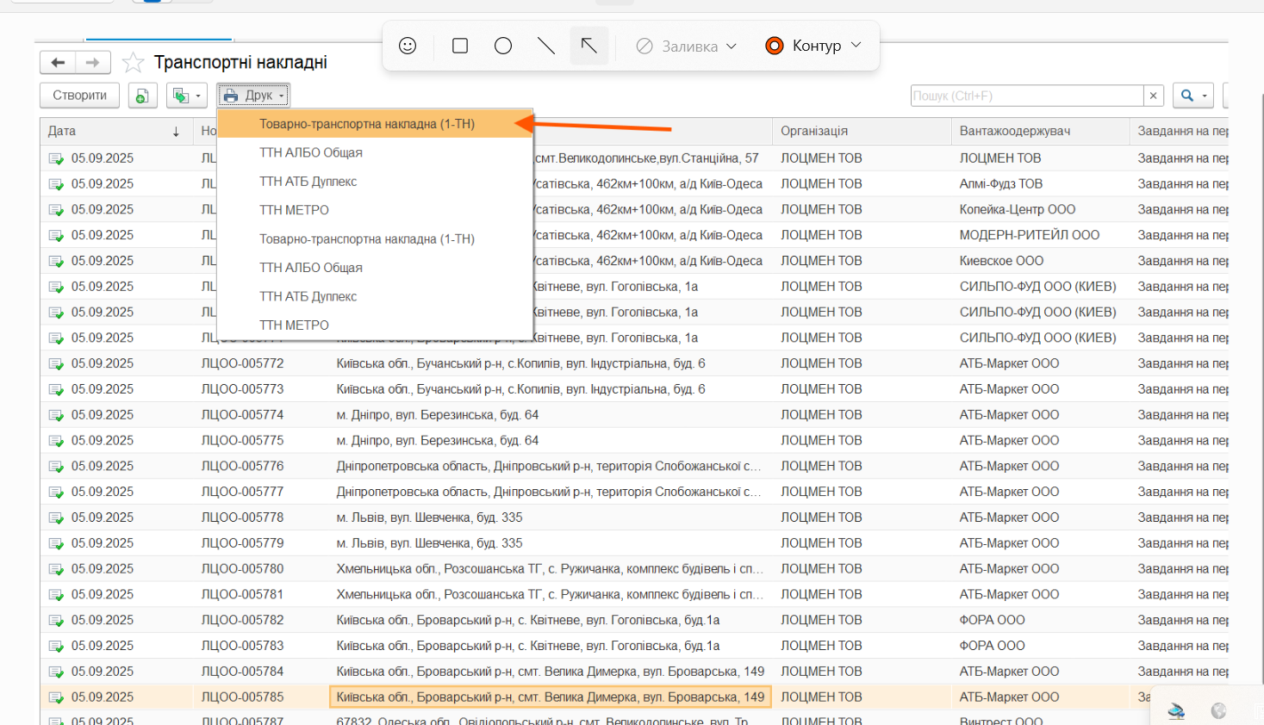
Task: Click the Львів address in row ЛЦОО-005778
Action: click(x=429, y=517)
